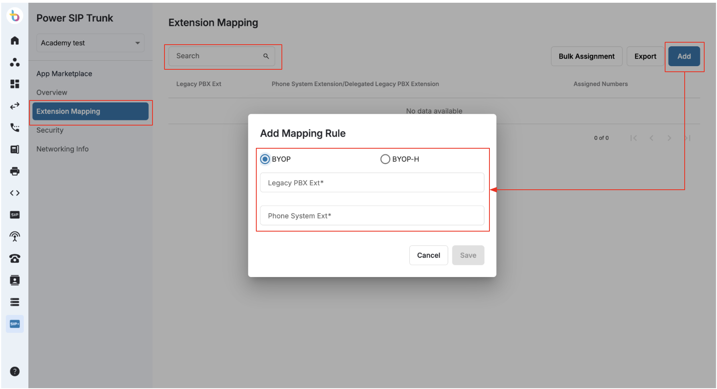The width and height of the screenshot is (717, 389).
Task: Focus the Phone System Ext field
Action: tap(372, 216)
